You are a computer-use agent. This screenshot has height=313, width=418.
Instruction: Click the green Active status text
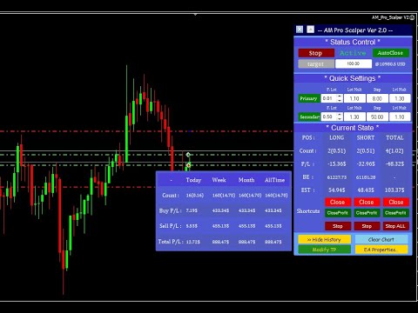point(353,53)
